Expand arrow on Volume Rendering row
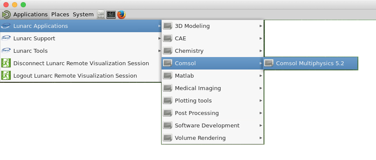 261,138
